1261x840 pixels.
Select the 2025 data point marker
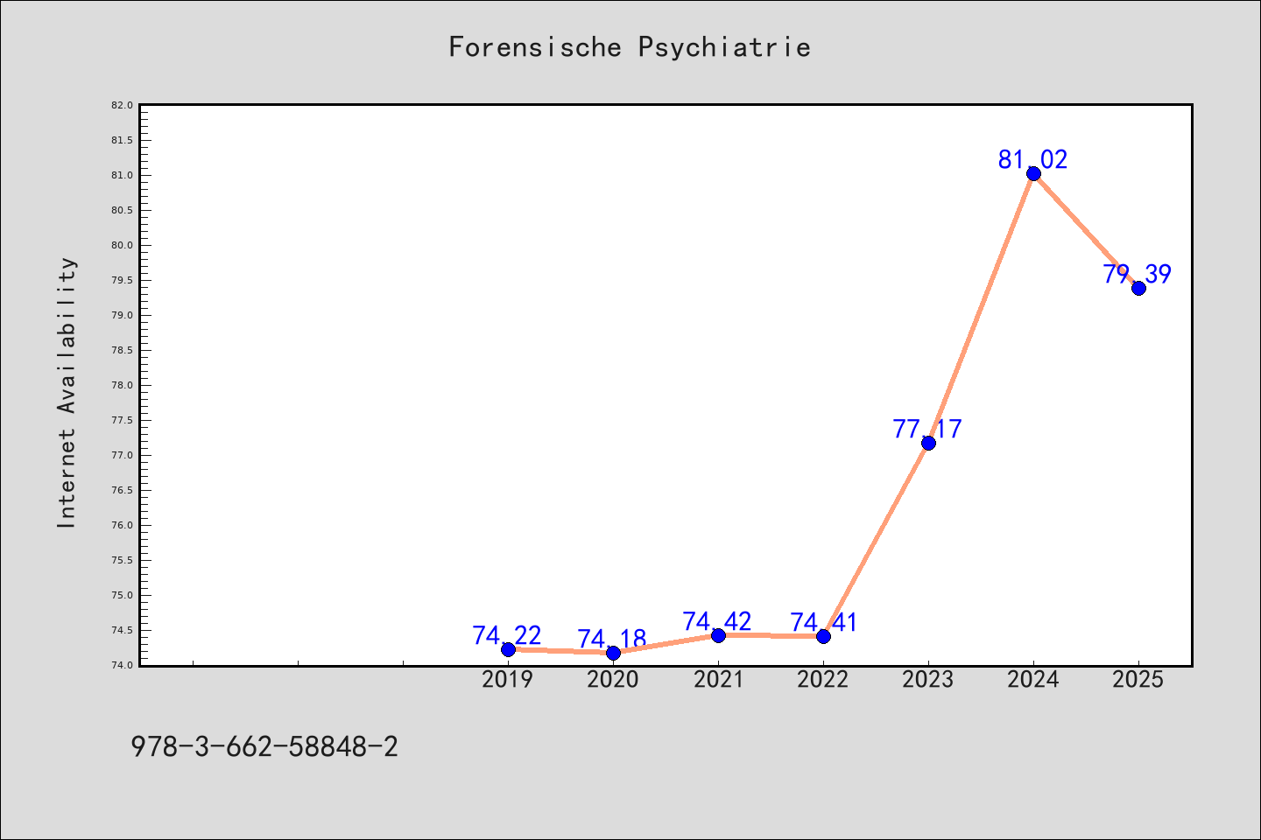pos(1138,288)
